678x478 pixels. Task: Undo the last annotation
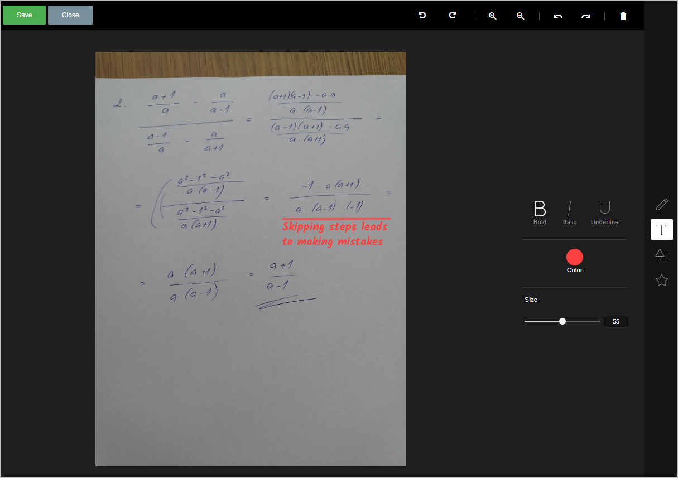click(x=558, y=16)
